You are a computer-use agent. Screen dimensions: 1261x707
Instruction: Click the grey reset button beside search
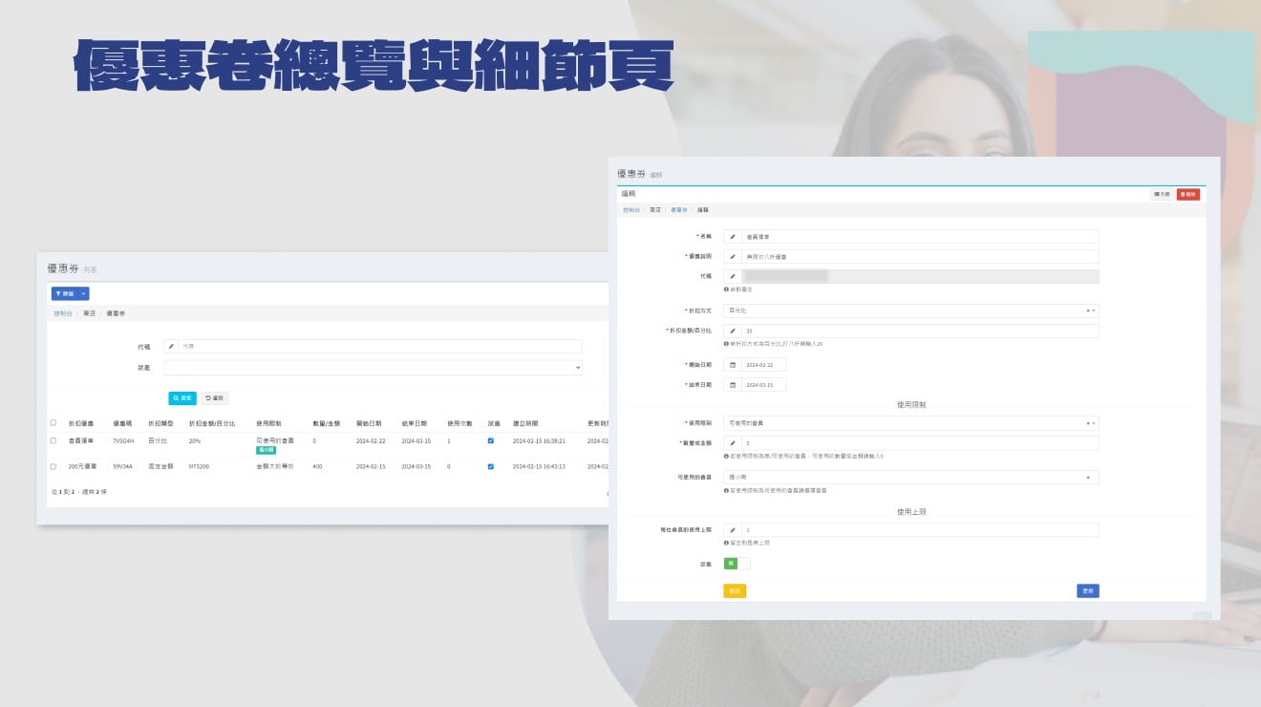point(214,398)
